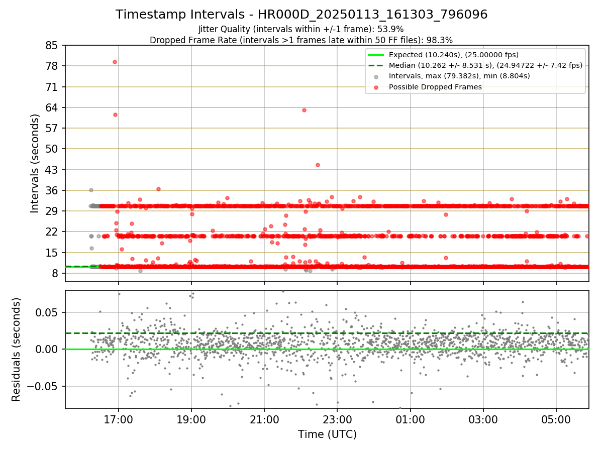Click the red outlier point near 63 seconds at 22:00

(304, 110)
